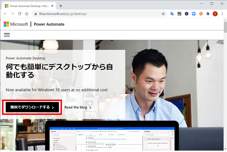This screenshot has width=227, height=152.
Task: Click the Microsoft logo
Action: [16, 24]
